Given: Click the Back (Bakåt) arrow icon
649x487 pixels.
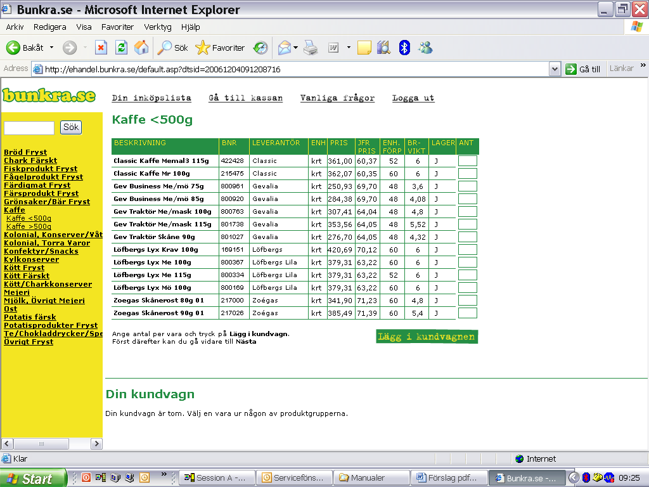Looking at the screenshot, I should [x=13, y=48].
